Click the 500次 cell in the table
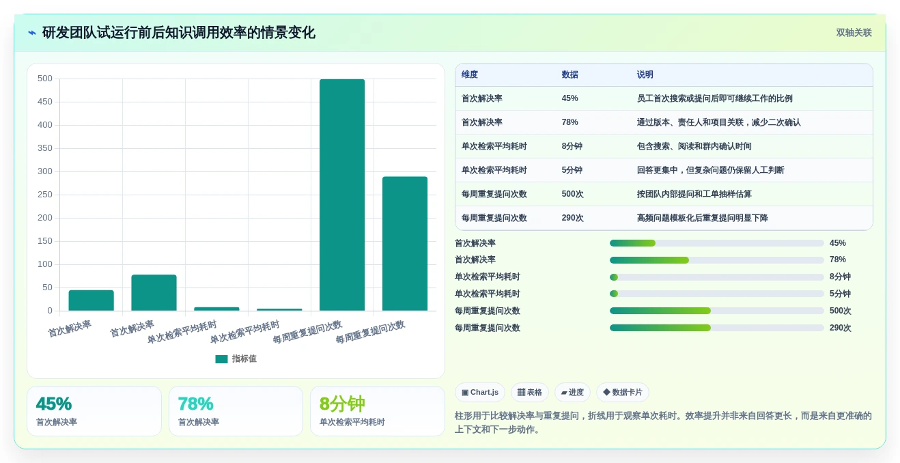 (573, 194)
